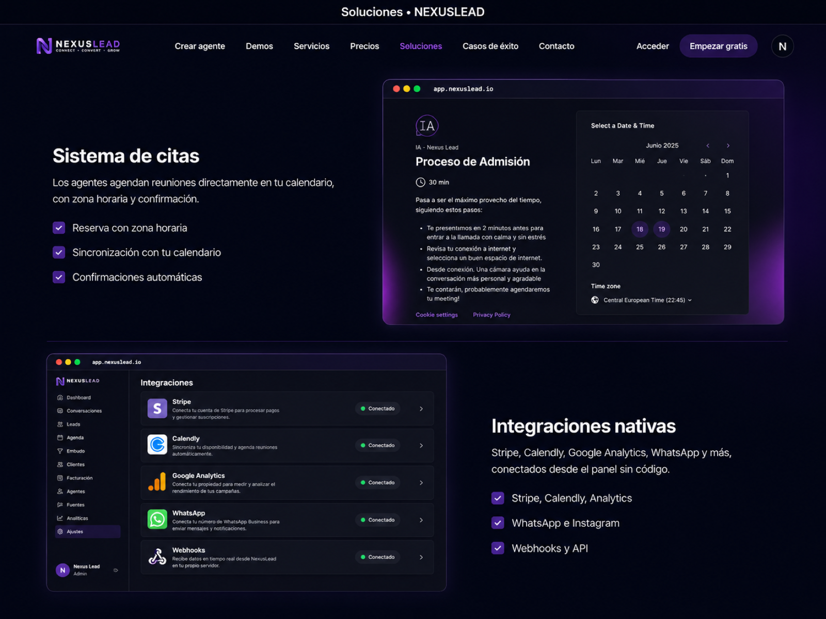
Task: Click the Webhooks Conectado status badge
Action: point(377,557)
